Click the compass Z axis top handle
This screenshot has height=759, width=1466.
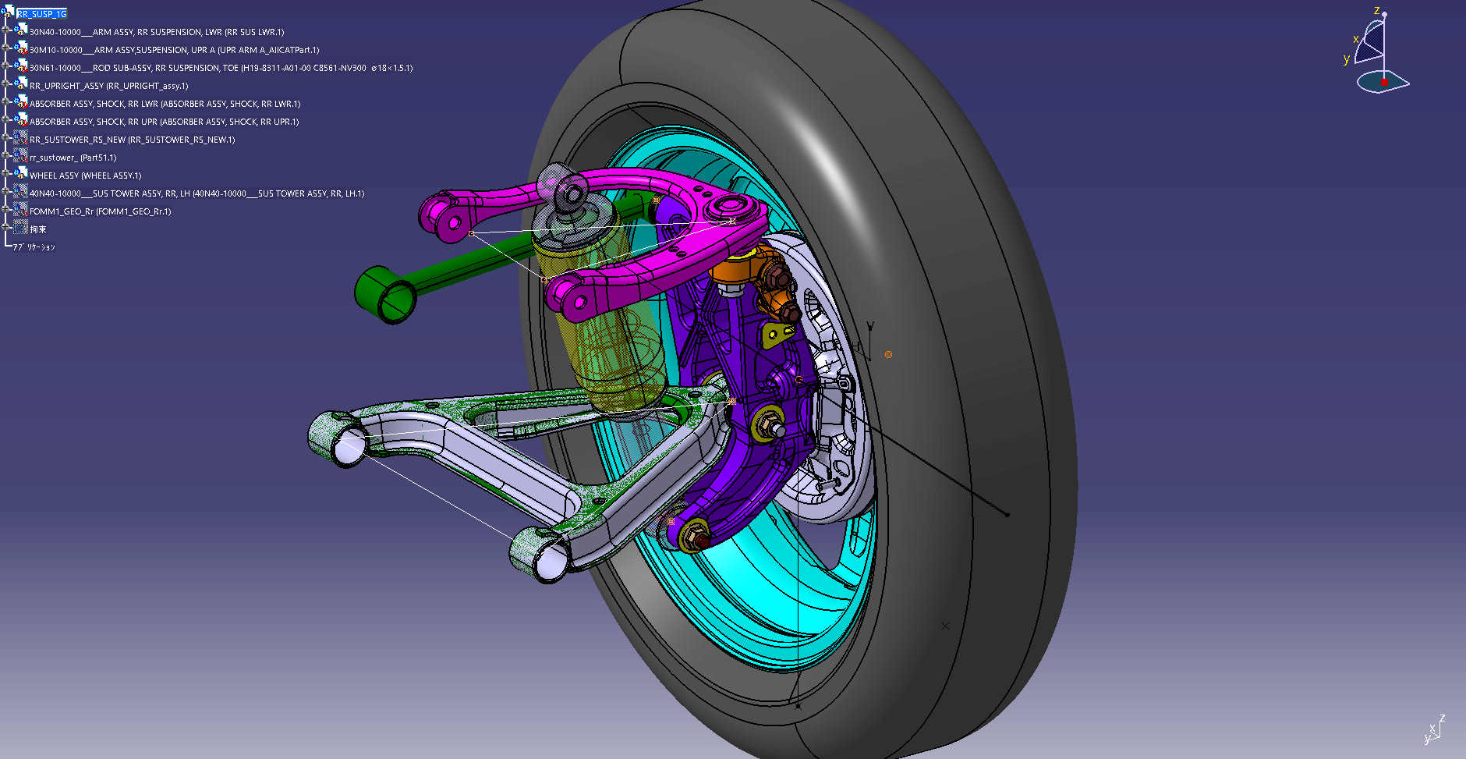(x=1384, y=14)
